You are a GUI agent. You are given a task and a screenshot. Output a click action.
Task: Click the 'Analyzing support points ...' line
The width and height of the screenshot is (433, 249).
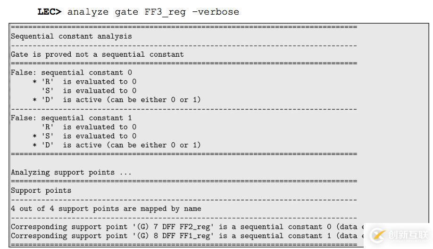pos(71,172)
